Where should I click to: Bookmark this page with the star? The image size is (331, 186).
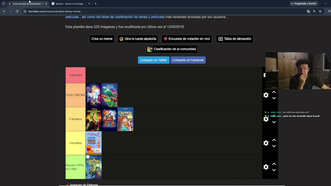pyautogui.click(x=320, y=11)
